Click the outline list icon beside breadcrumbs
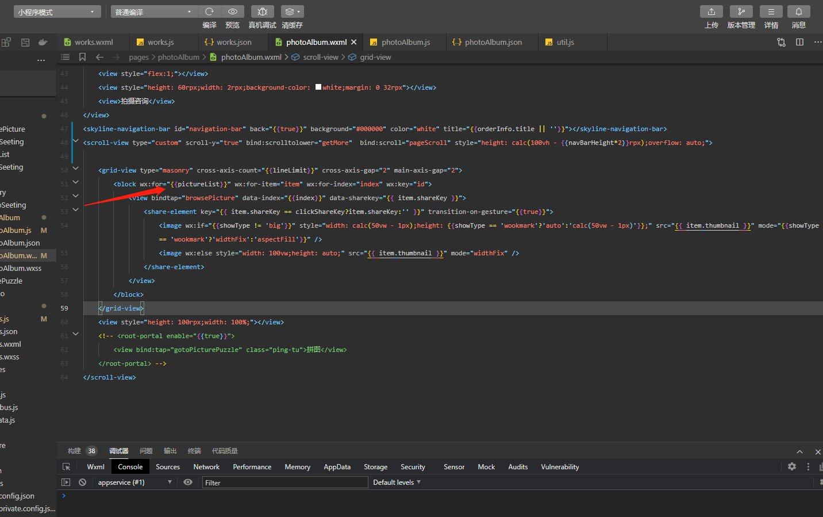823x517 pixels. click(x=66, y=57)
